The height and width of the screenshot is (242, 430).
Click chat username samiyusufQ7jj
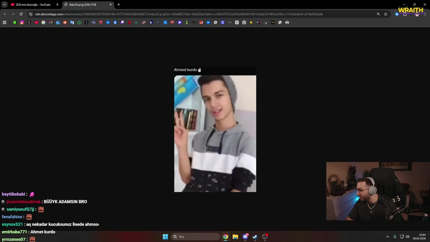point(20,209)
